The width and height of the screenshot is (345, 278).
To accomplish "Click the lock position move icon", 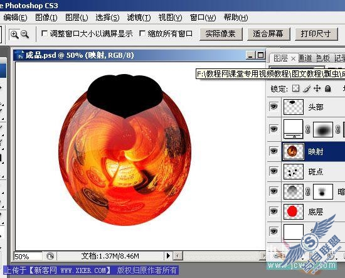I will [x=317, y=88].
